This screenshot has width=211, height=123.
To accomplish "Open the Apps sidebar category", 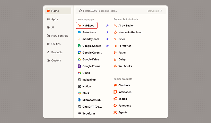I will [54, 19].
